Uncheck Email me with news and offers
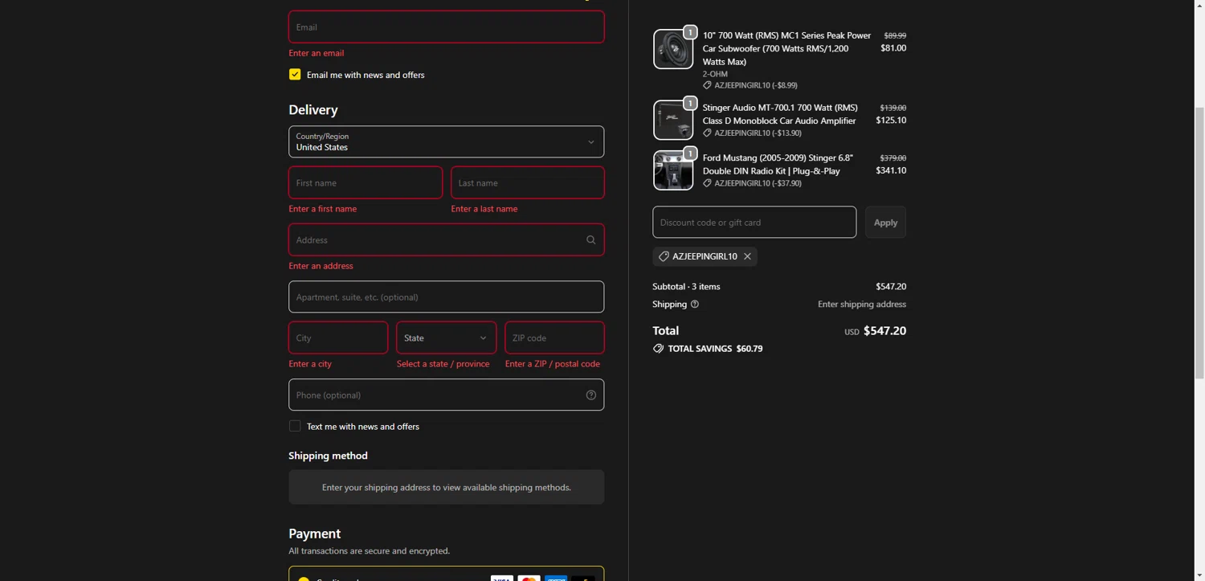The height and width of the screenshot is (581, 1205). click(295, 75)
